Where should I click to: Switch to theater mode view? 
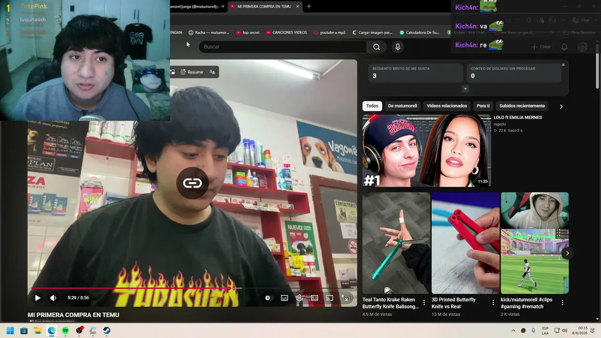point(315,298)
